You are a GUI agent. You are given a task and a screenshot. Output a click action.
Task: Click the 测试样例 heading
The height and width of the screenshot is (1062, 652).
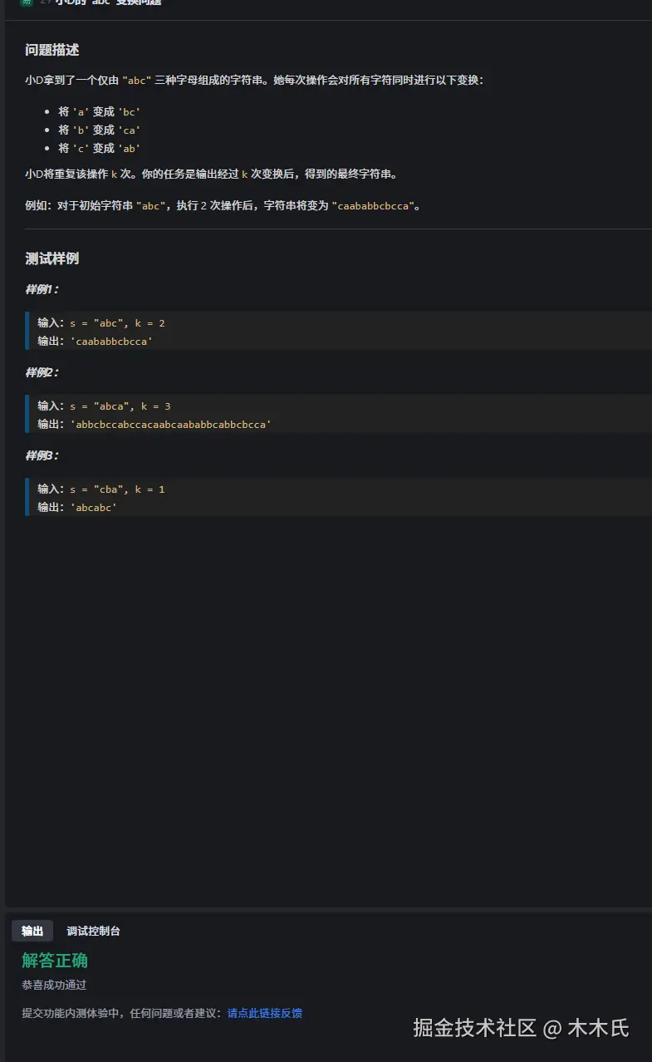(52, 258)
